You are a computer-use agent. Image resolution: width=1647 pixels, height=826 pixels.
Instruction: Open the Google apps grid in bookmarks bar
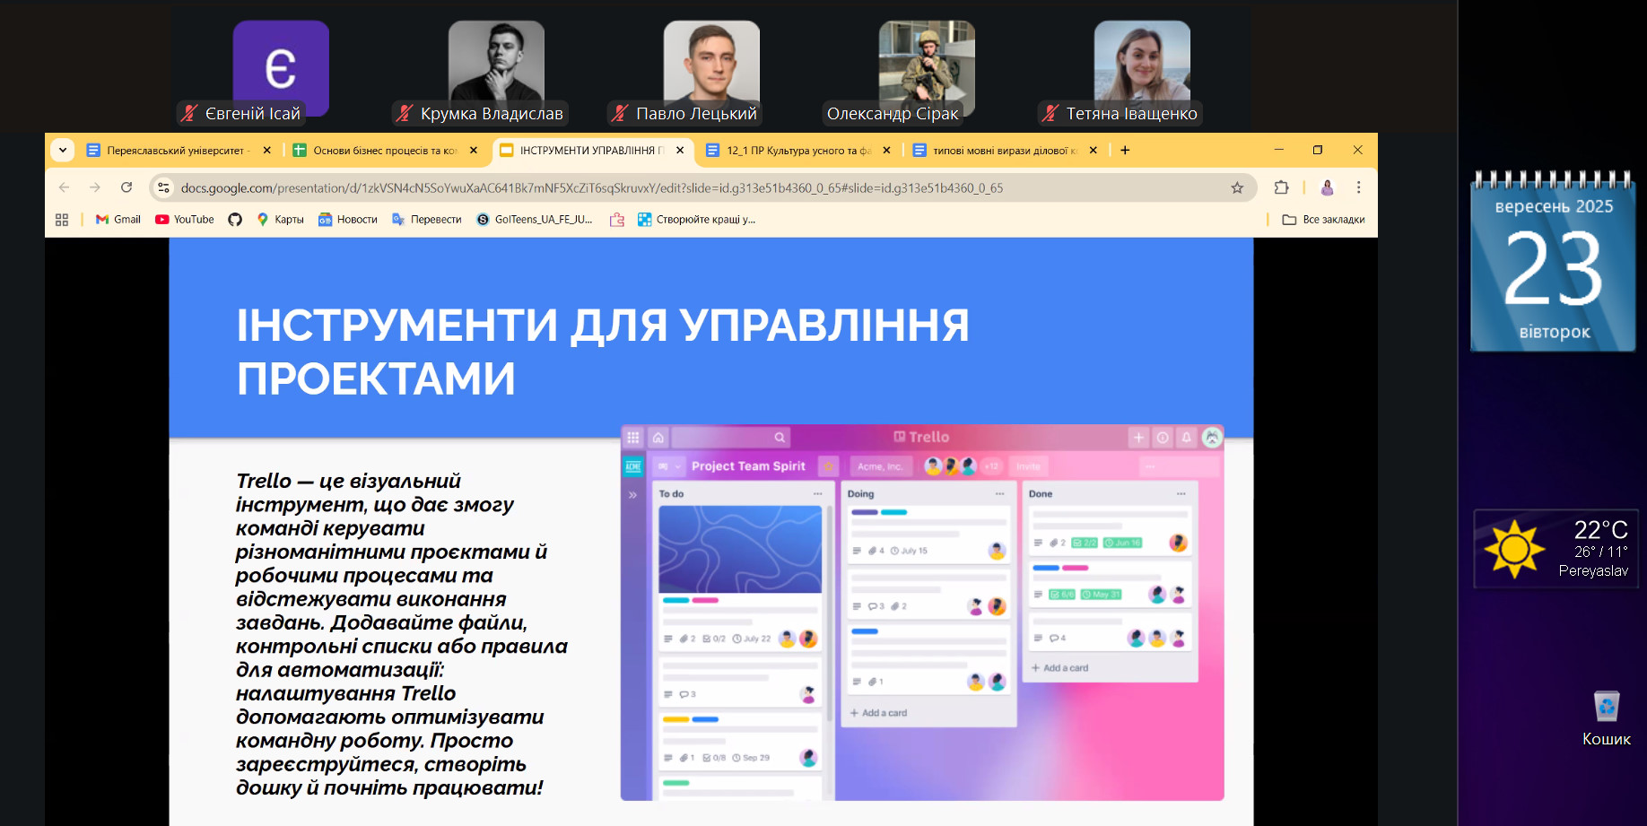click(x=62, y=220)
